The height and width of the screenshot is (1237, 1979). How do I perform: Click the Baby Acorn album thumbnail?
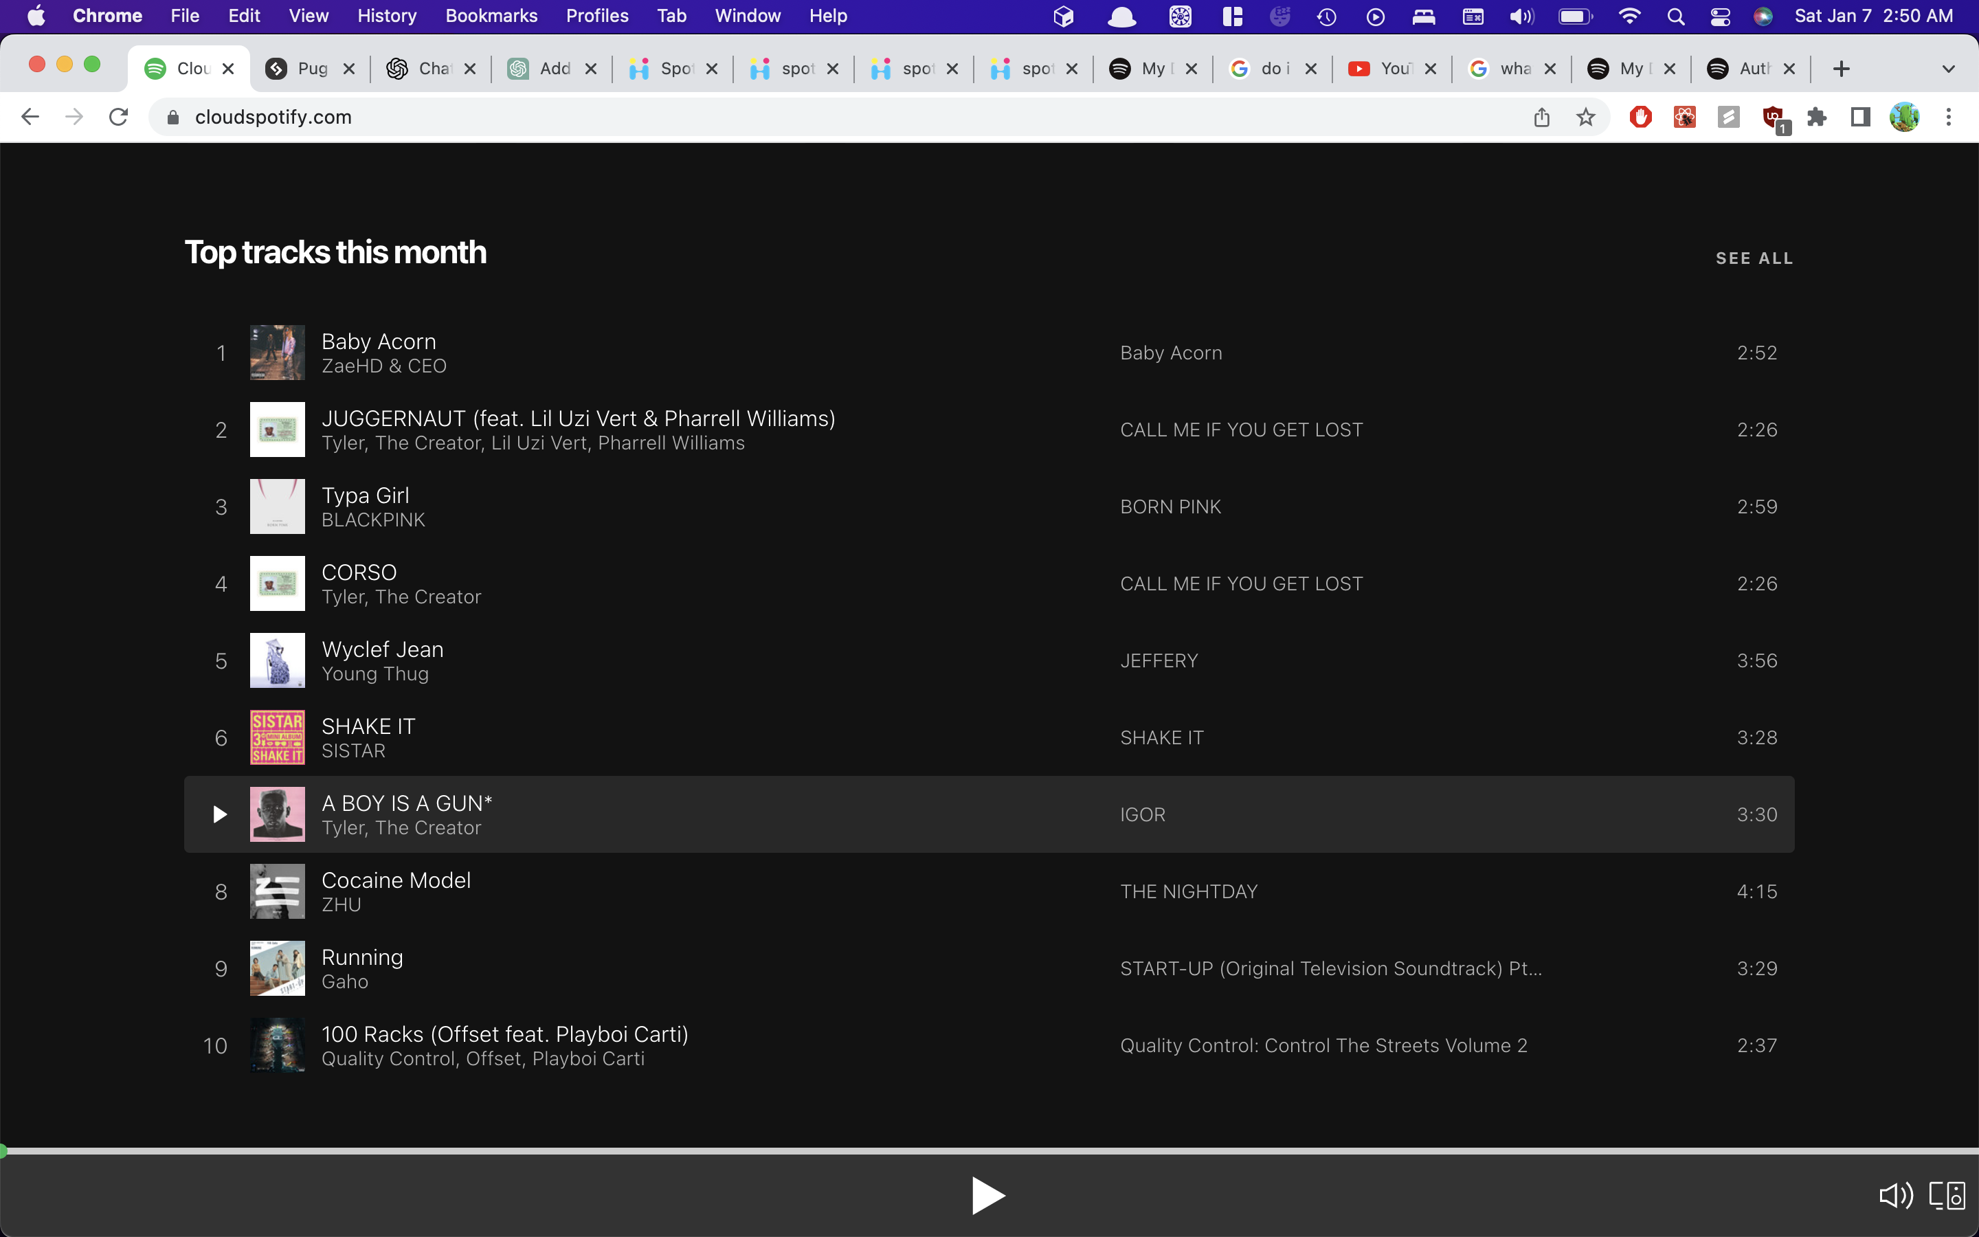277,352
